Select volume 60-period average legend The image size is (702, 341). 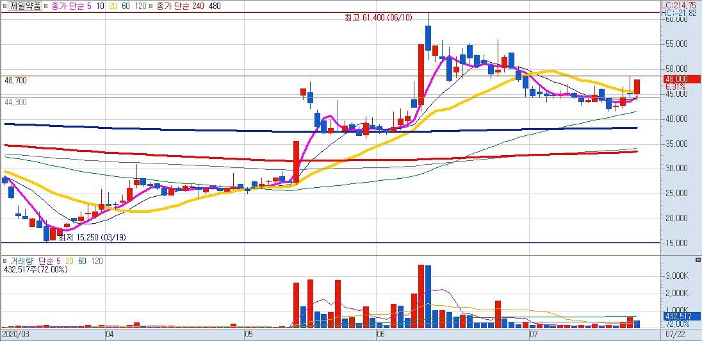[x=83, y=261]
